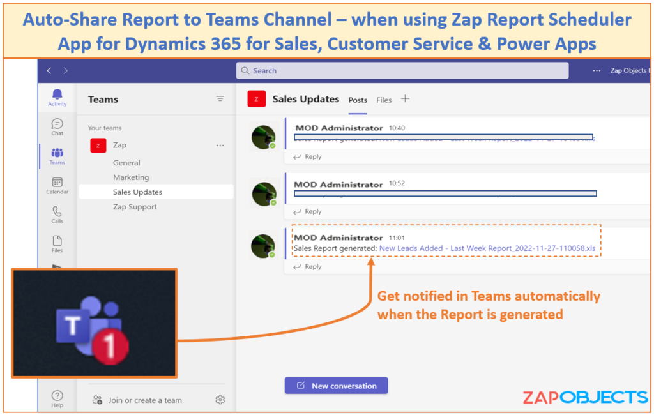Go back with the left arrow
Image resolution: width=654 pixels, height=415 pixels.
(49, 70)
